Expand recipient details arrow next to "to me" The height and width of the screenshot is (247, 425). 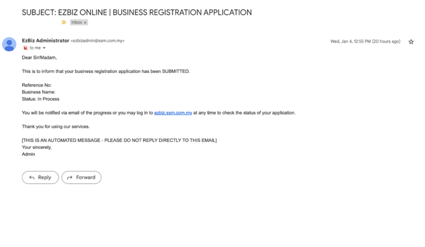(44, 48)
